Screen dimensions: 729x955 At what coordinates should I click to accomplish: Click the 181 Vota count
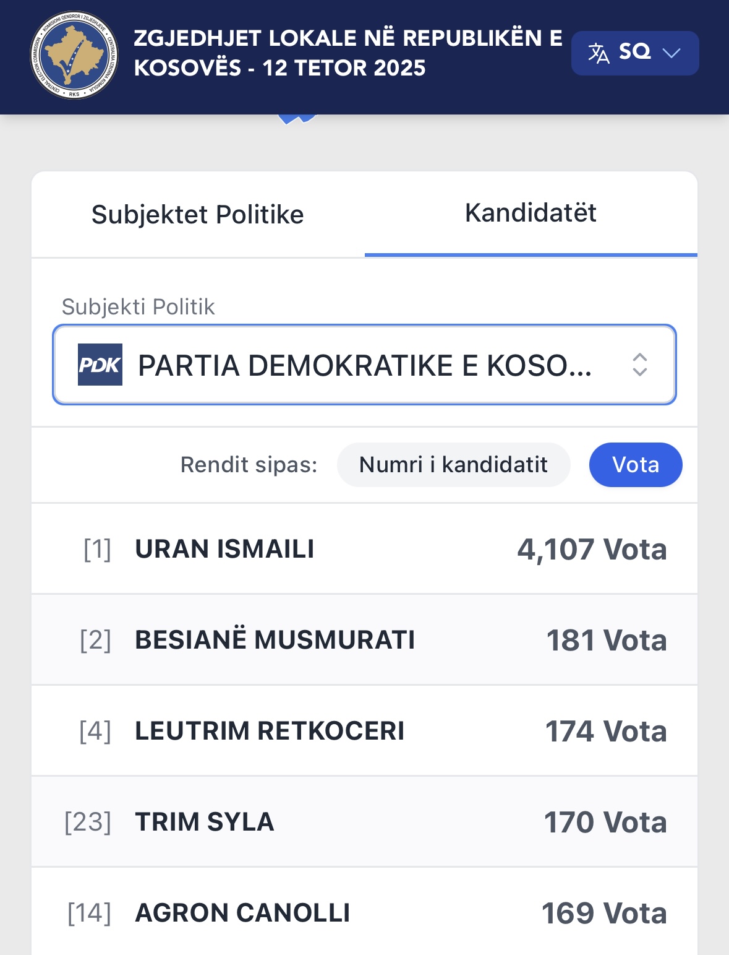click(x=606, y=641)
